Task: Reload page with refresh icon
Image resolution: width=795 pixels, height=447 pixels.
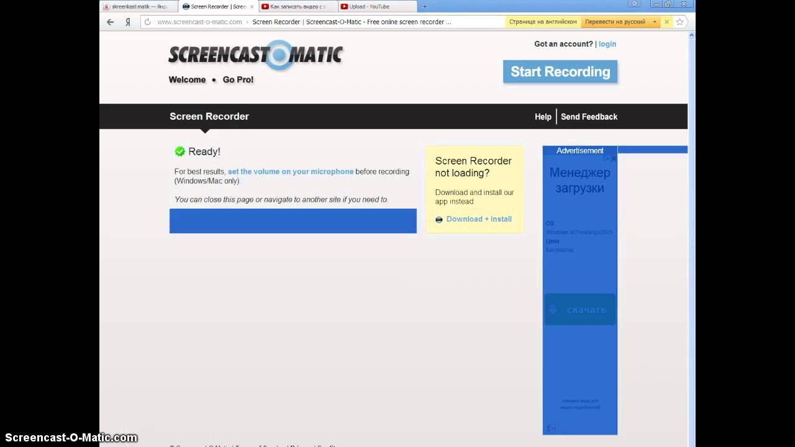Action: 148,22
